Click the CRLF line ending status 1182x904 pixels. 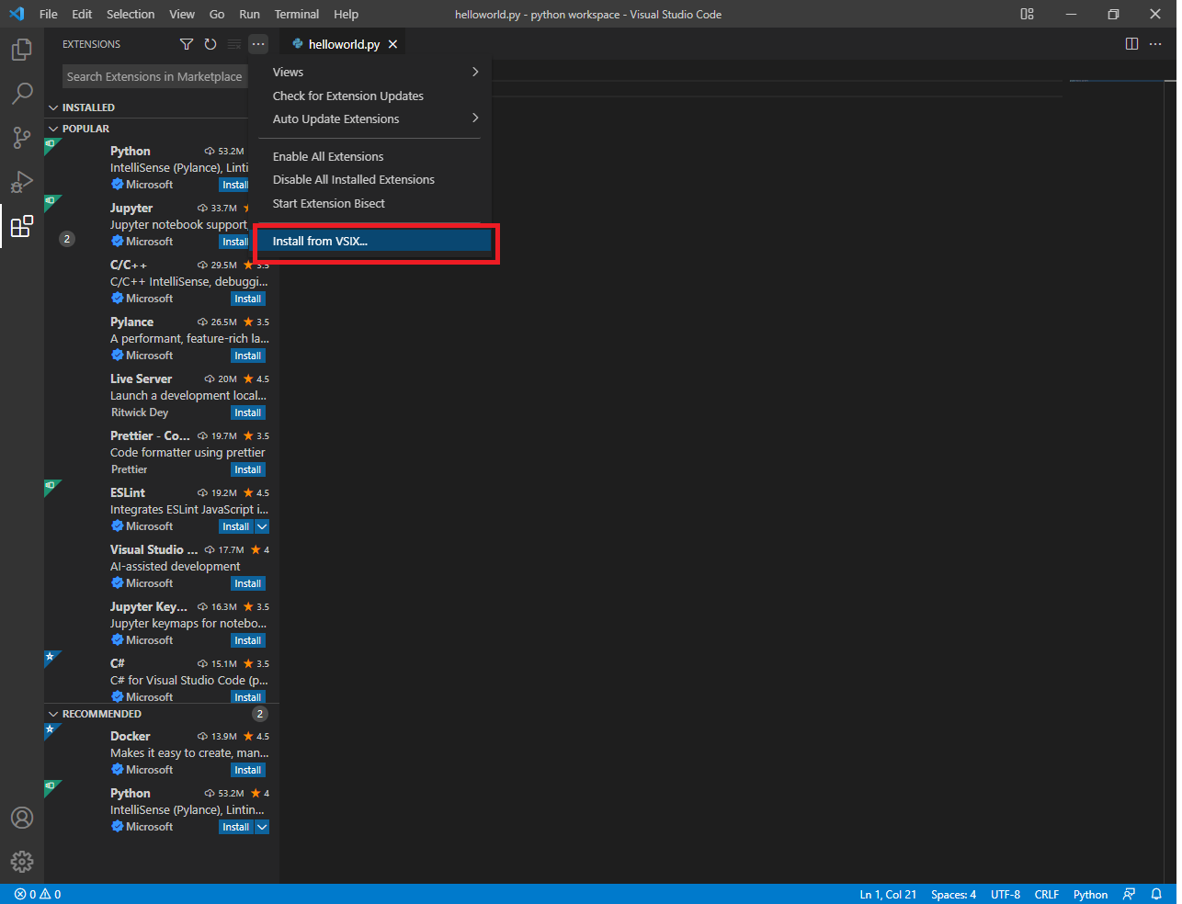(1047, 894)
